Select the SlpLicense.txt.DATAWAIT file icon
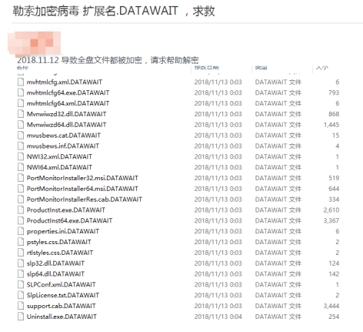 pyautogui.click(x=21, y=295)
